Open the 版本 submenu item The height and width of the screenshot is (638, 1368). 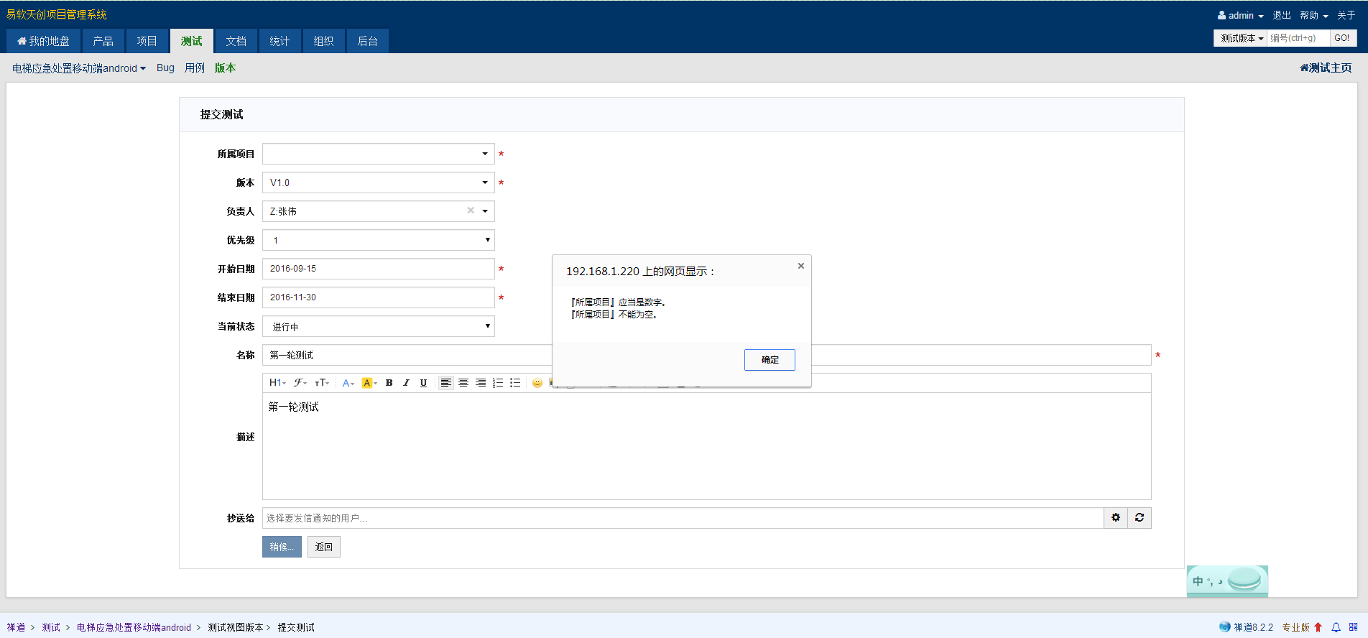tap(225, 68)
